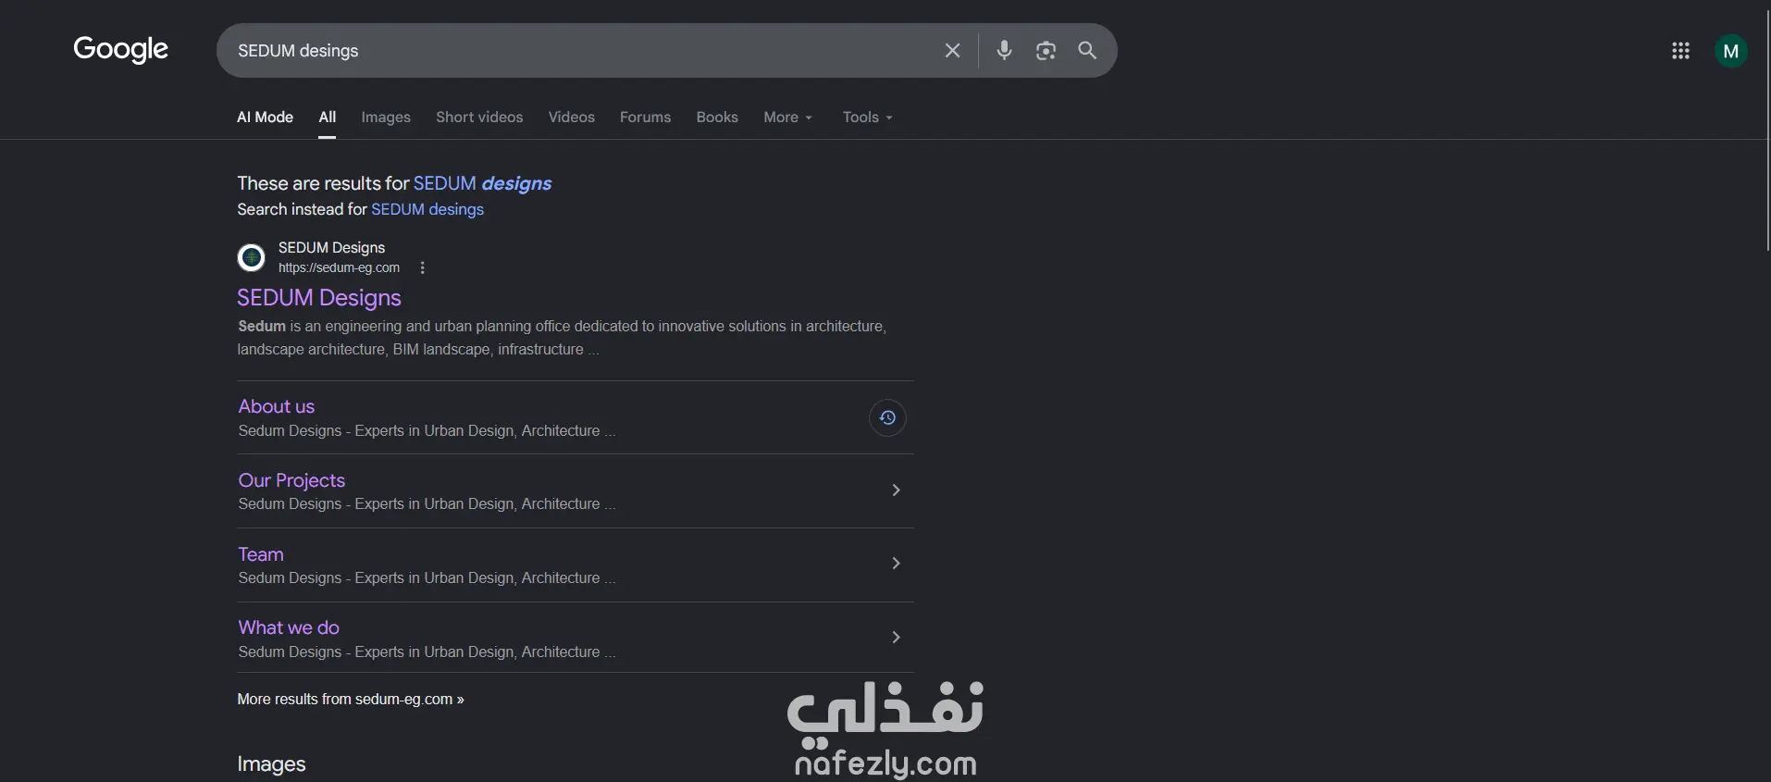Viewport: 1771px width, 782px height.
Task: Expand the What we do chevron
Action: click(x=896, y=637)
